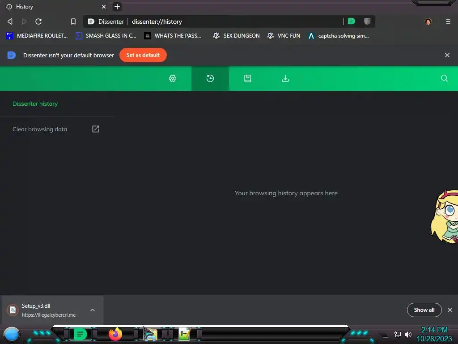This screenshot has width=458, height=344.
Task: Click the Star Butterfly desktop mascot
Action: [x=445, y=217]
